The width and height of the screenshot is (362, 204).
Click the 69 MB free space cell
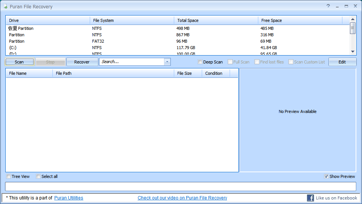(266, 41)
